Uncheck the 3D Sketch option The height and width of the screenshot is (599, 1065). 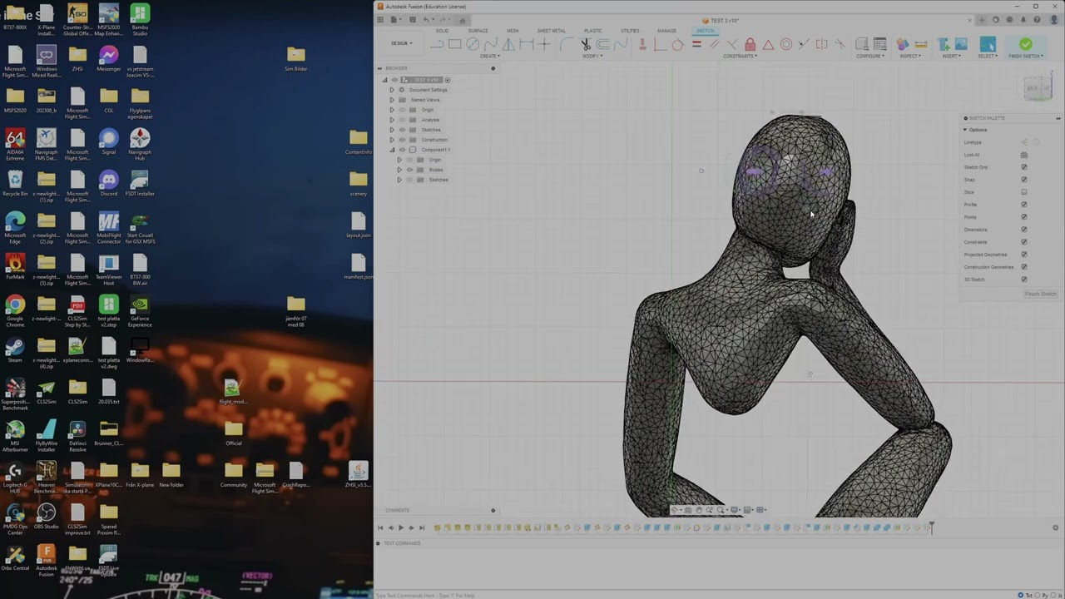[1023, 280]
